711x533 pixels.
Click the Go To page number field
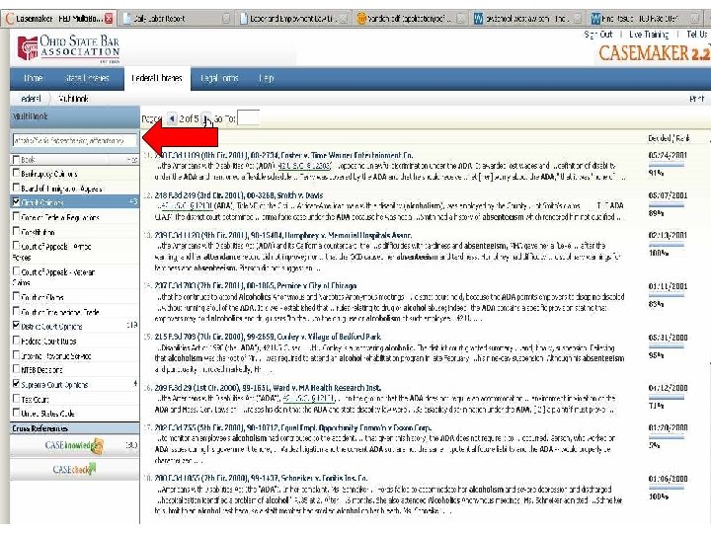(x=248, y=118)
